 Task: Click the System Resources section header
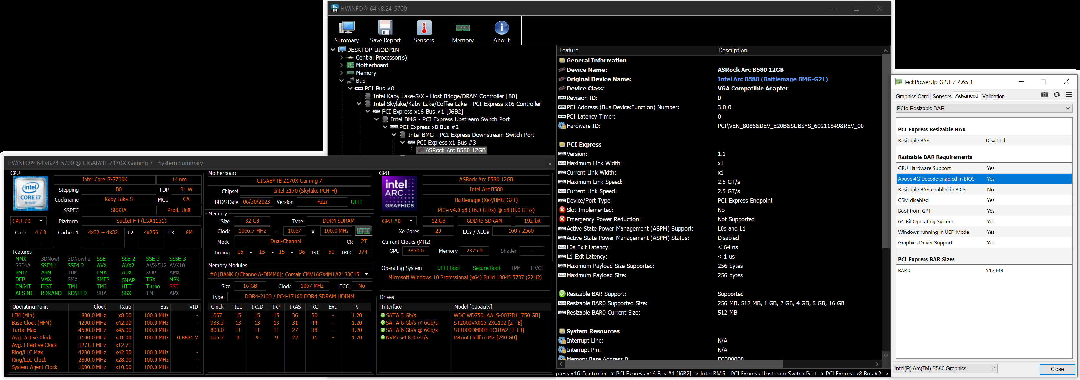(593, 331)
